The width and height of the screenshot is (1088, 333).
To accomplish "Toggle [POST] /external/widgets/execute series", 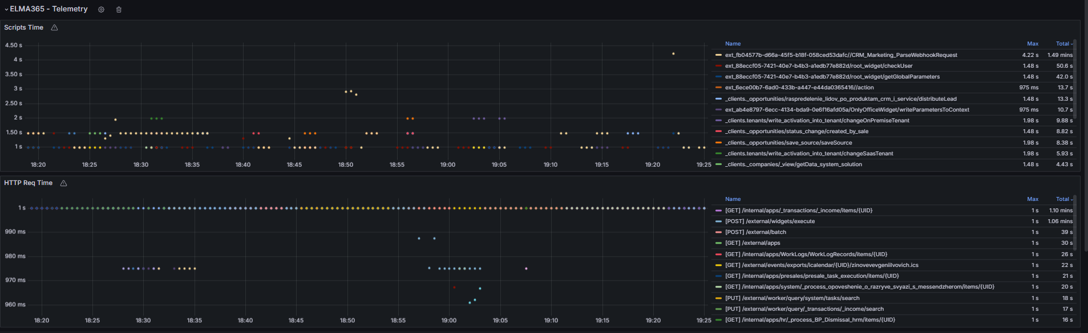I will click(x=770, y=221).
